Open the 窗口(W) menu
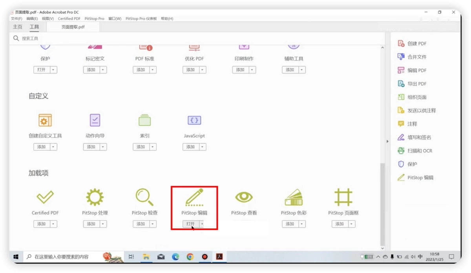471x273 pixels. 115,18
